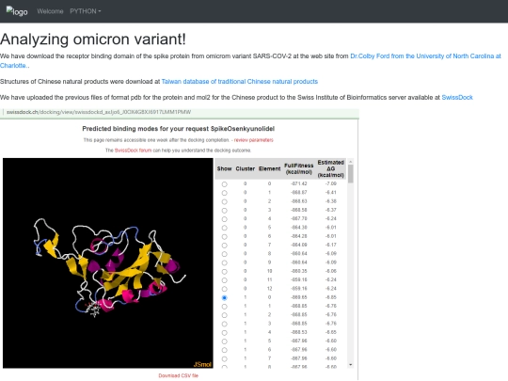Show binding mode cluster 0 element 8
This screenshot has height=381, width=508.
coord(224,254)
